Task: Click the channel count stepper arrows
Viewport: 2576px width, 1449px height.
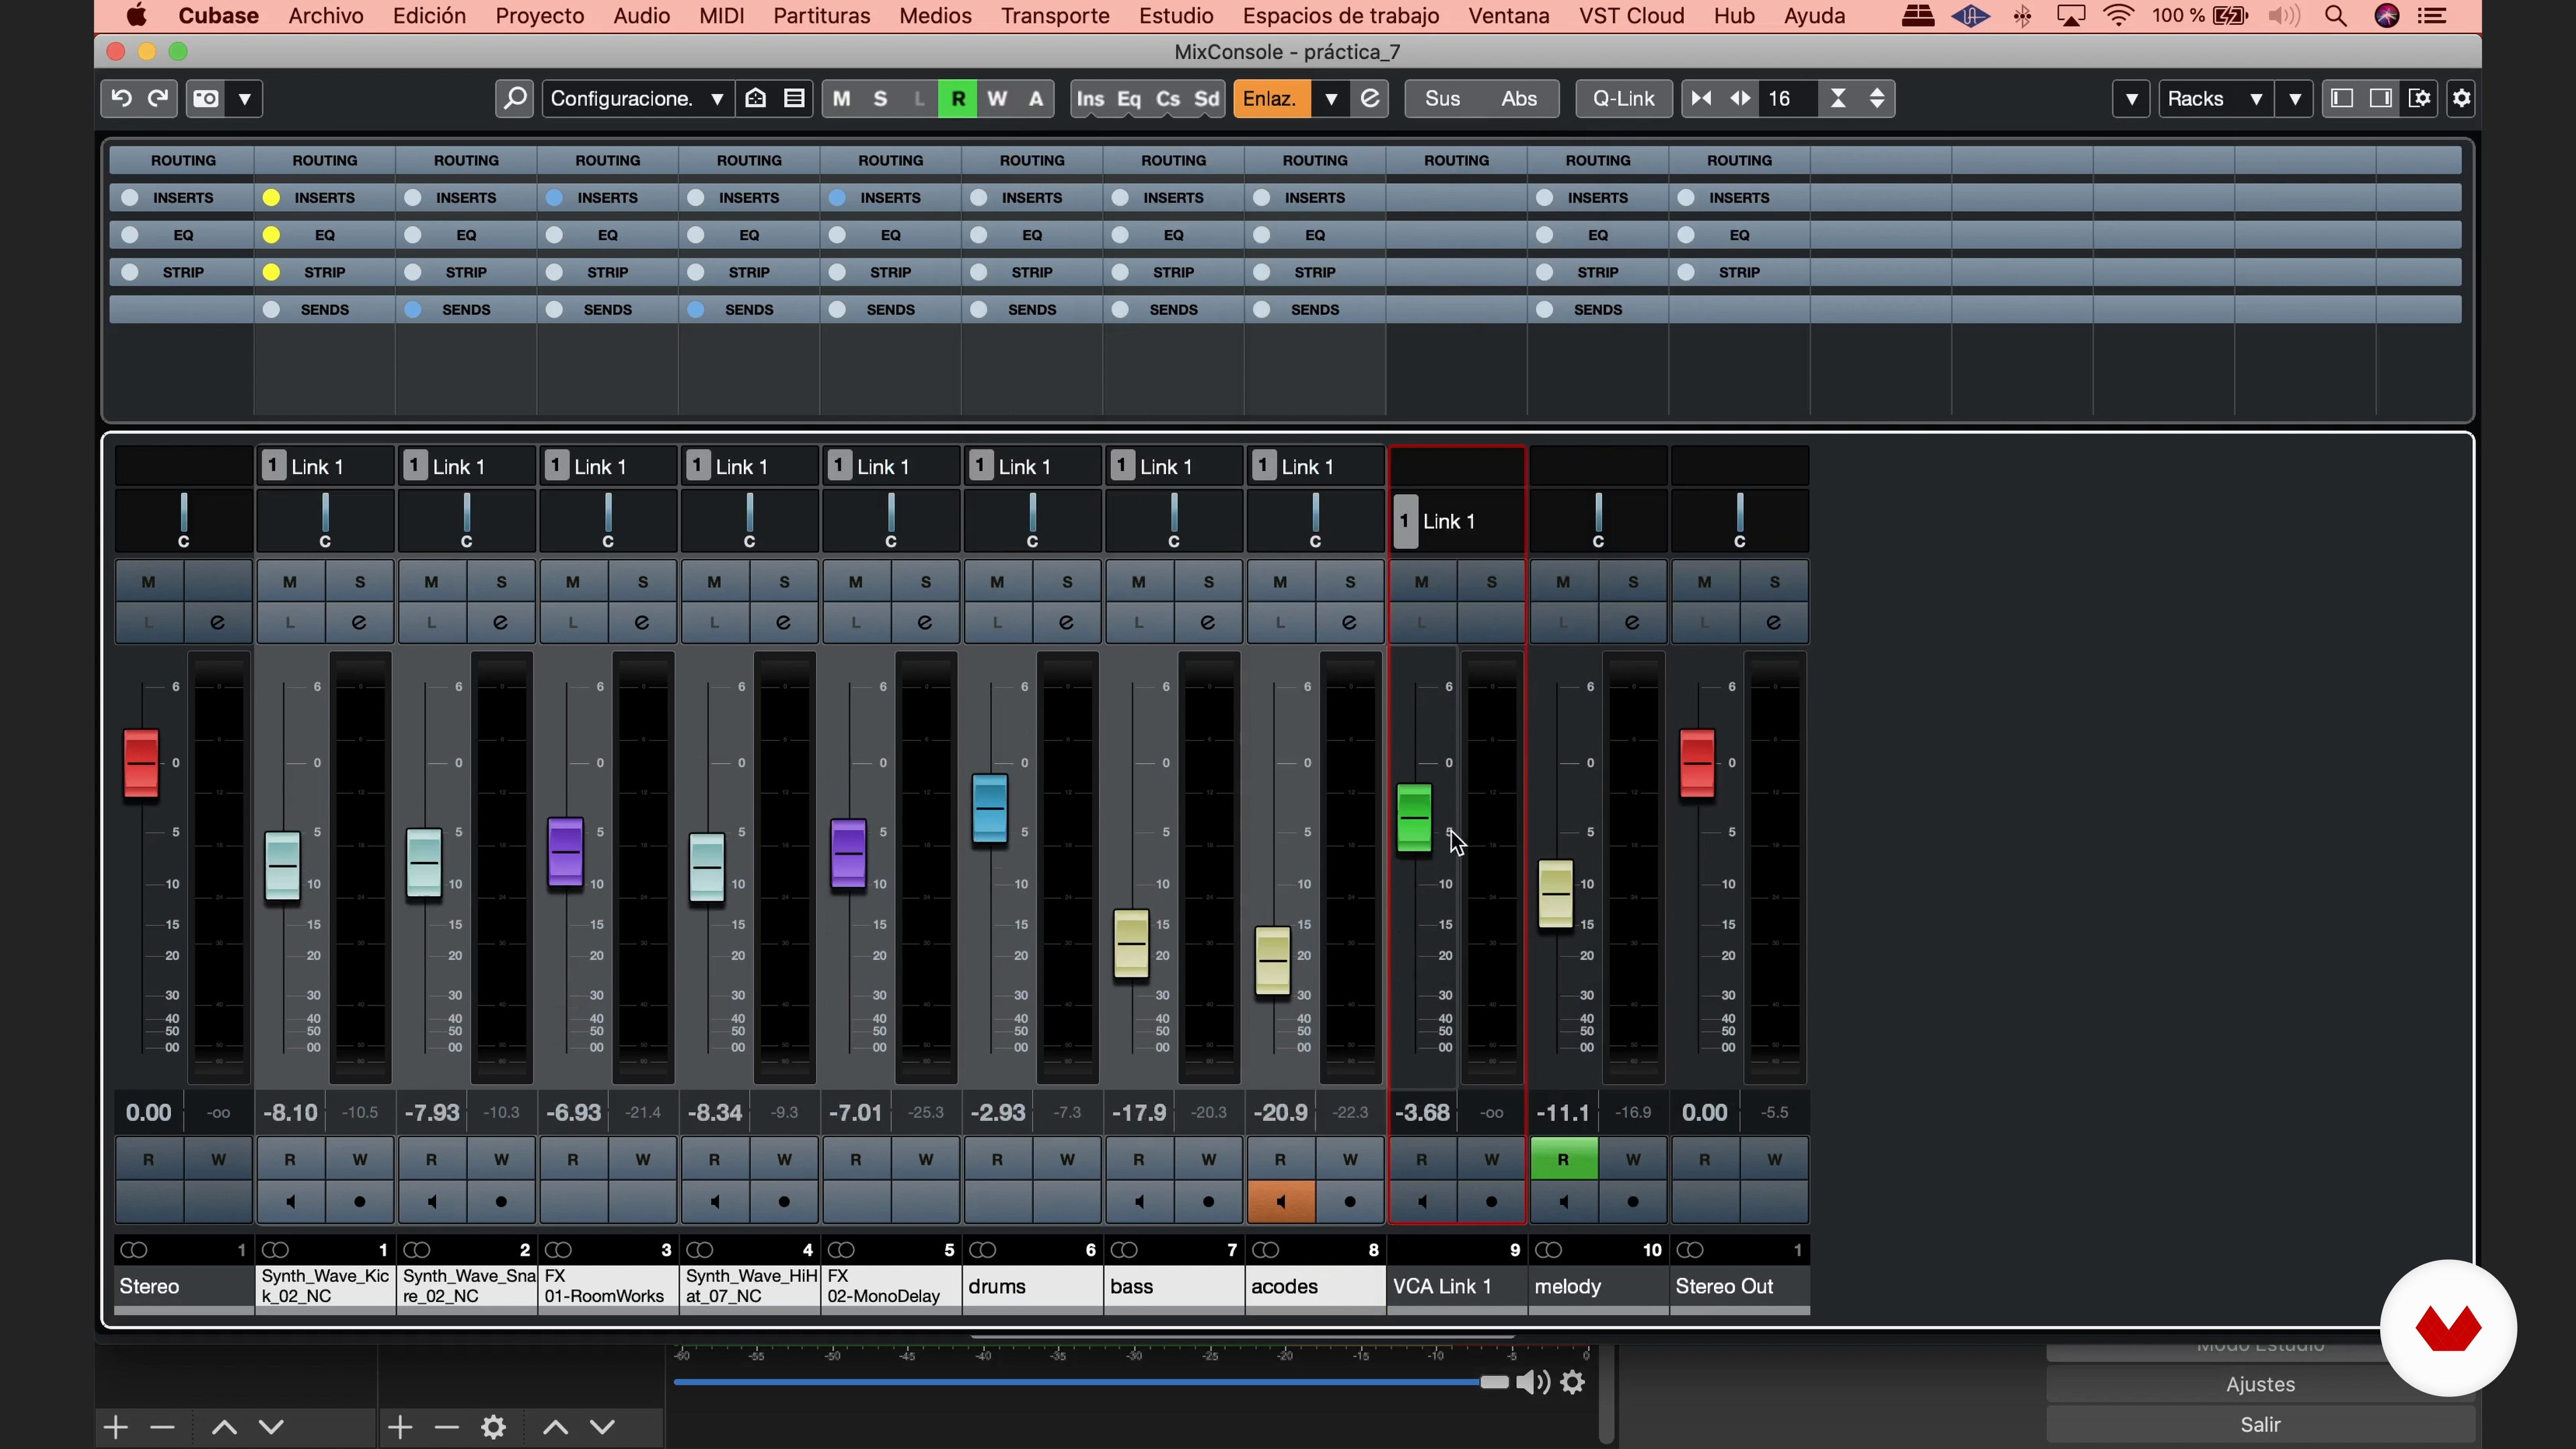Action: pyautogui.click(x=1877, y=98)
